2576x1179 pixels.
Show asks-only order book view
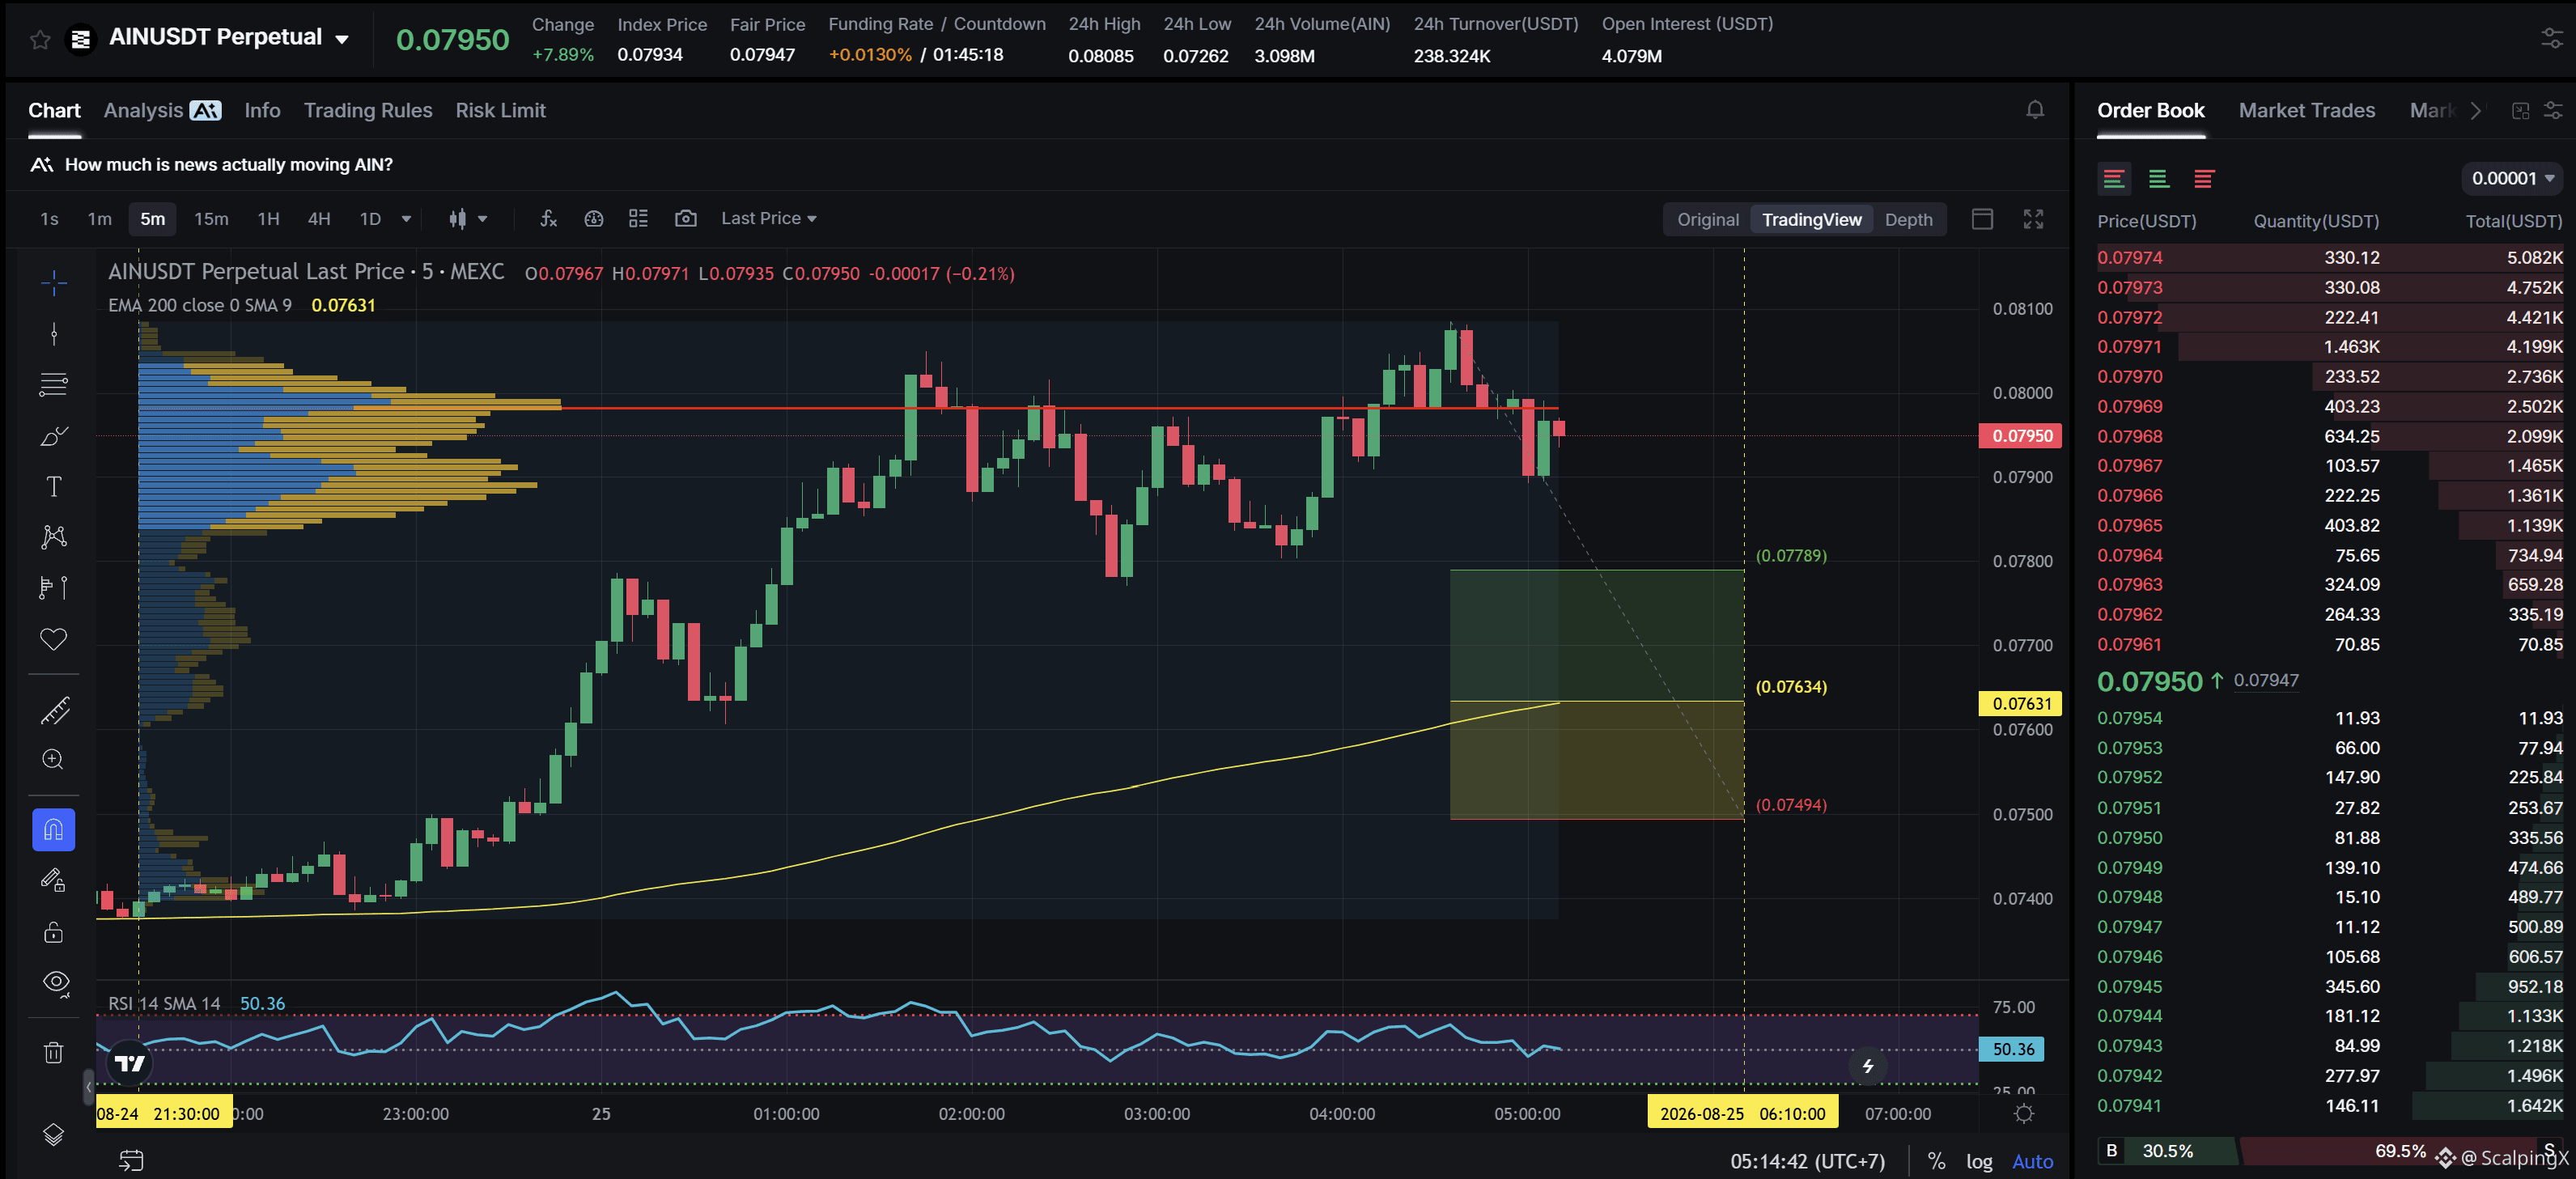(2204, 179)
